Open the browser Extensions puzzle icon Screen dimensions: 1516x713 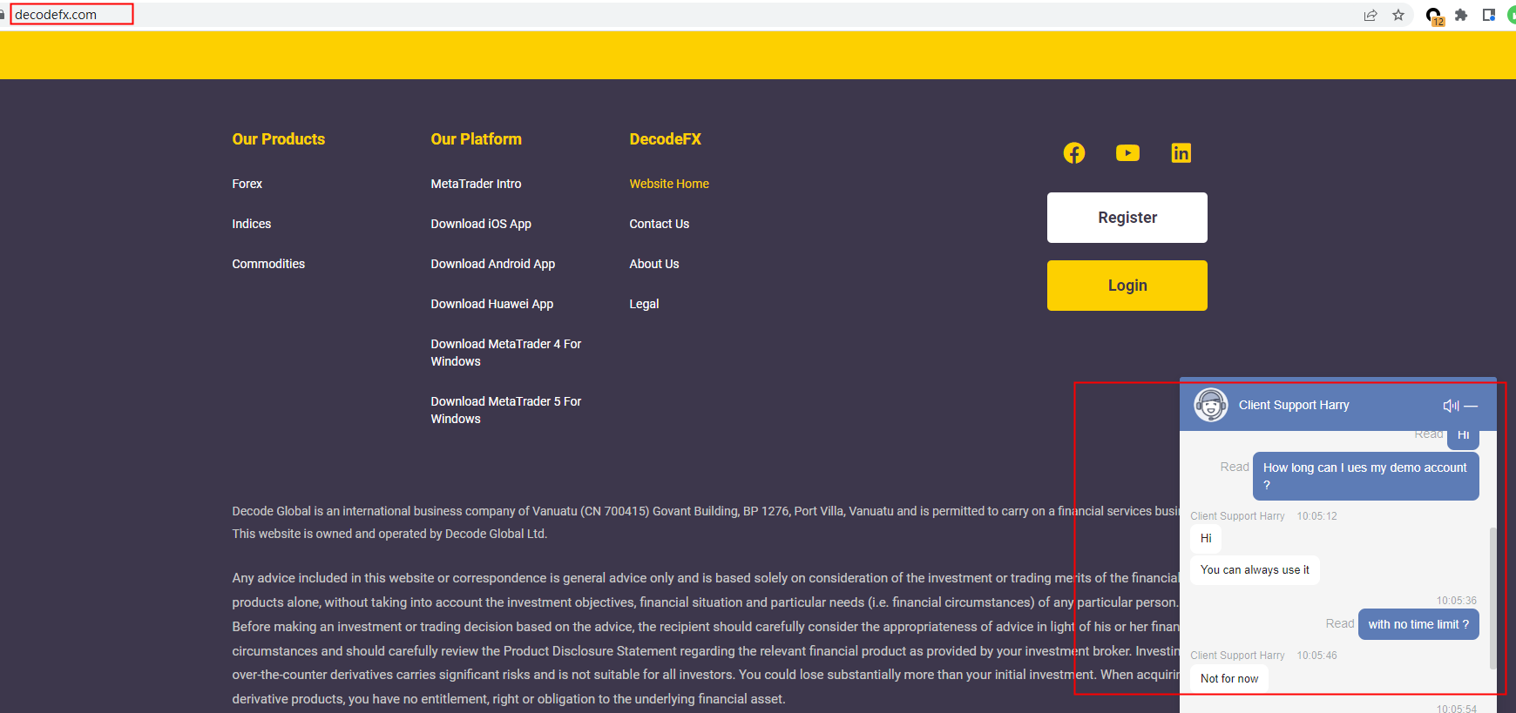click(x=1461, y=15)
